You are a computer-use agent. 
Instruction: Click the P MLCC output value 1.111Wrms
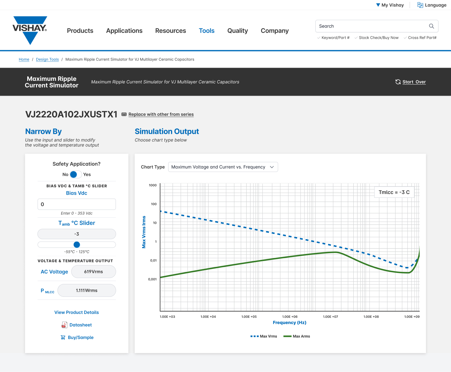[x=87, y=291]
